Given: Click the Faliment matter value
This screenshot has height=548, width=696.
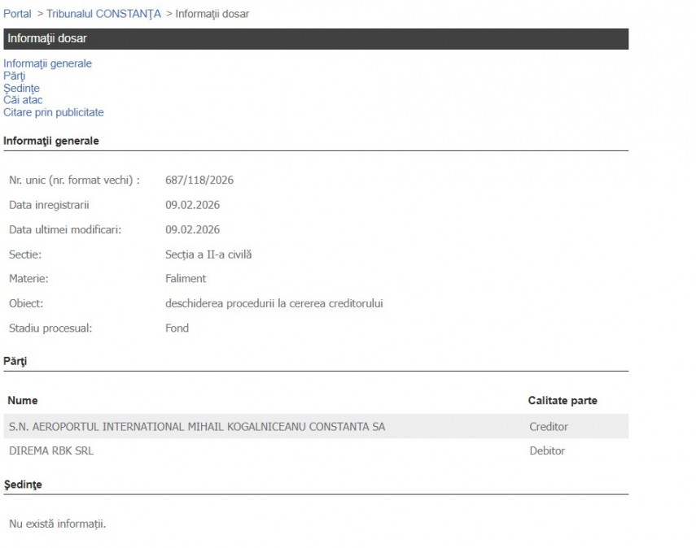Looking at the screenshot, I should 186,279.
